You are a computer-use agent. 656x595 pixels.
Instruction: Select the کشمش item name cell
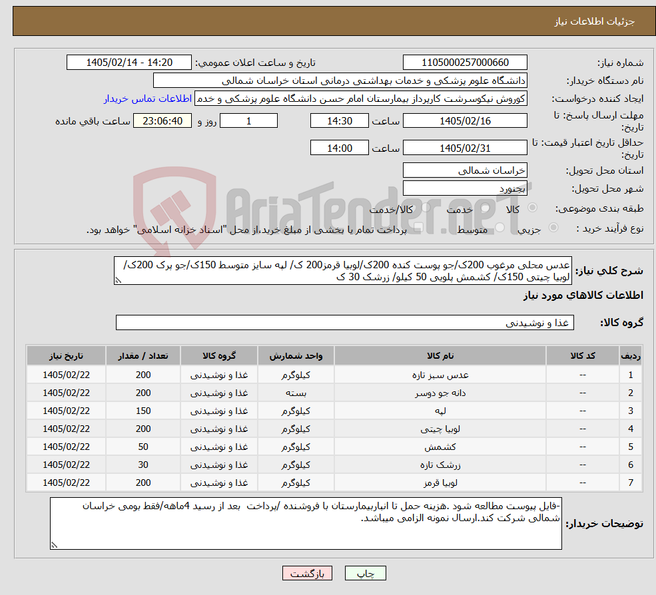point(440,447)
